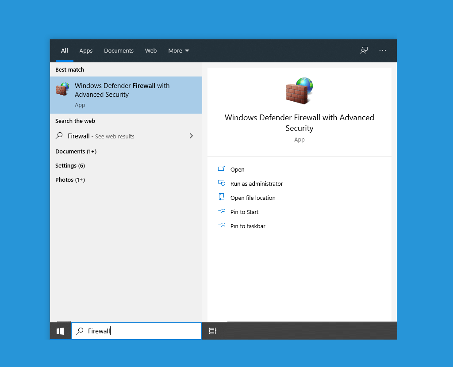Select Windows Defender Firewall best match
Screen dimensions: 453x367
point(126,95)
